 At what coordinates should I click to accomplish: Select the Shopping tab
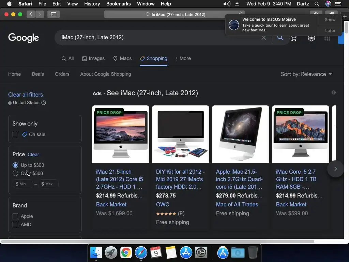point(154,58)
